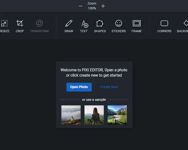The width and height of the screenshot is (188, 150).
Task: Select the Frame tool
Action: [x=137, y=26]
